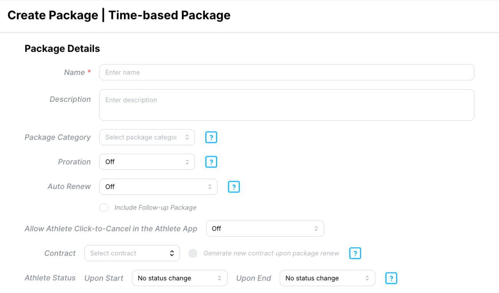Click the Package Details section heading
Viewport: 499px width, 293px height.
(x=62, y=49)
